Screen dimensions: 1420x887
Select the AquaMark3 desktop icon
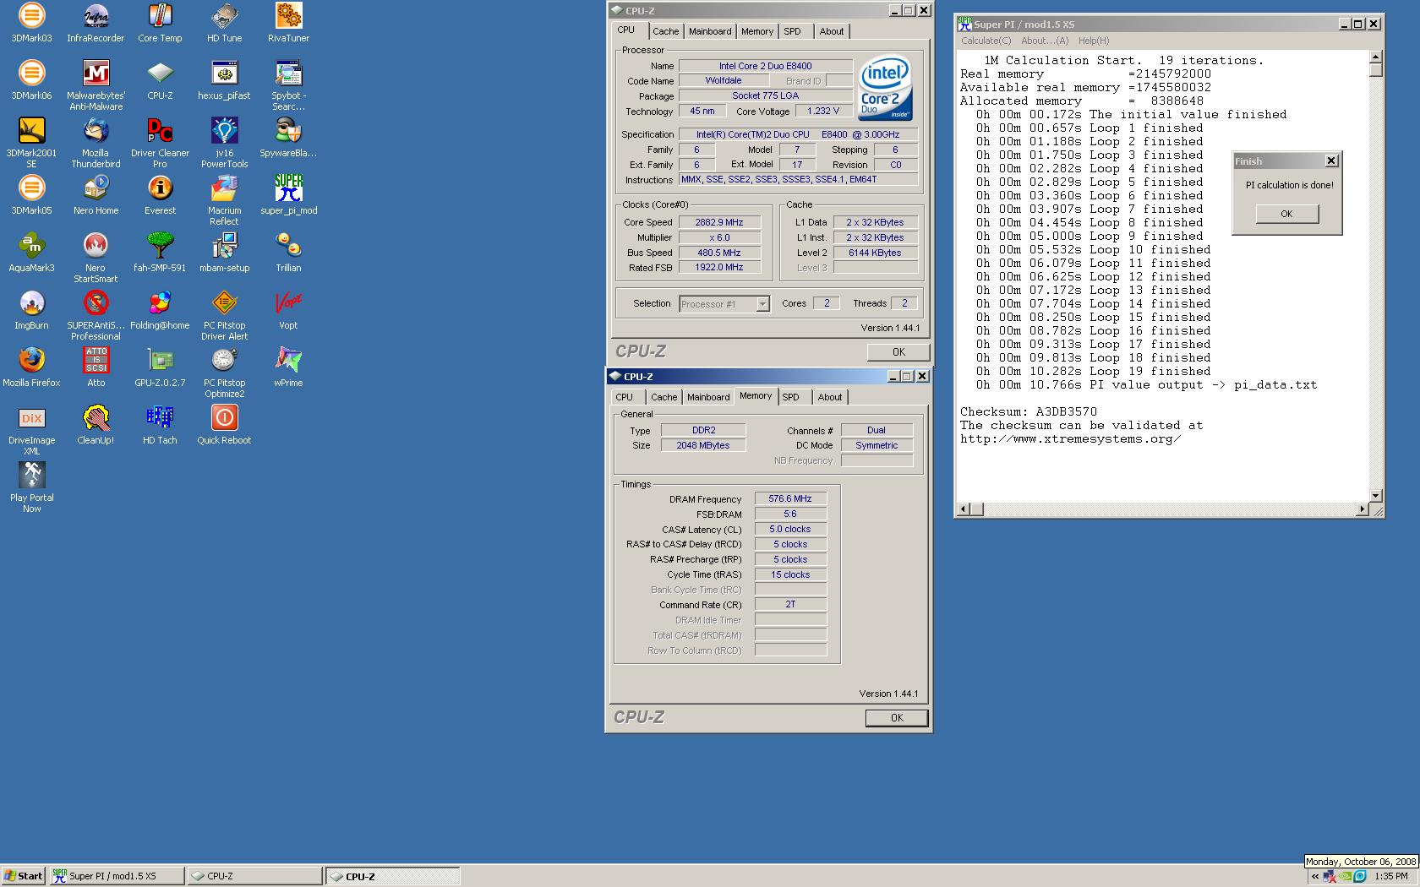click(31, 253)
